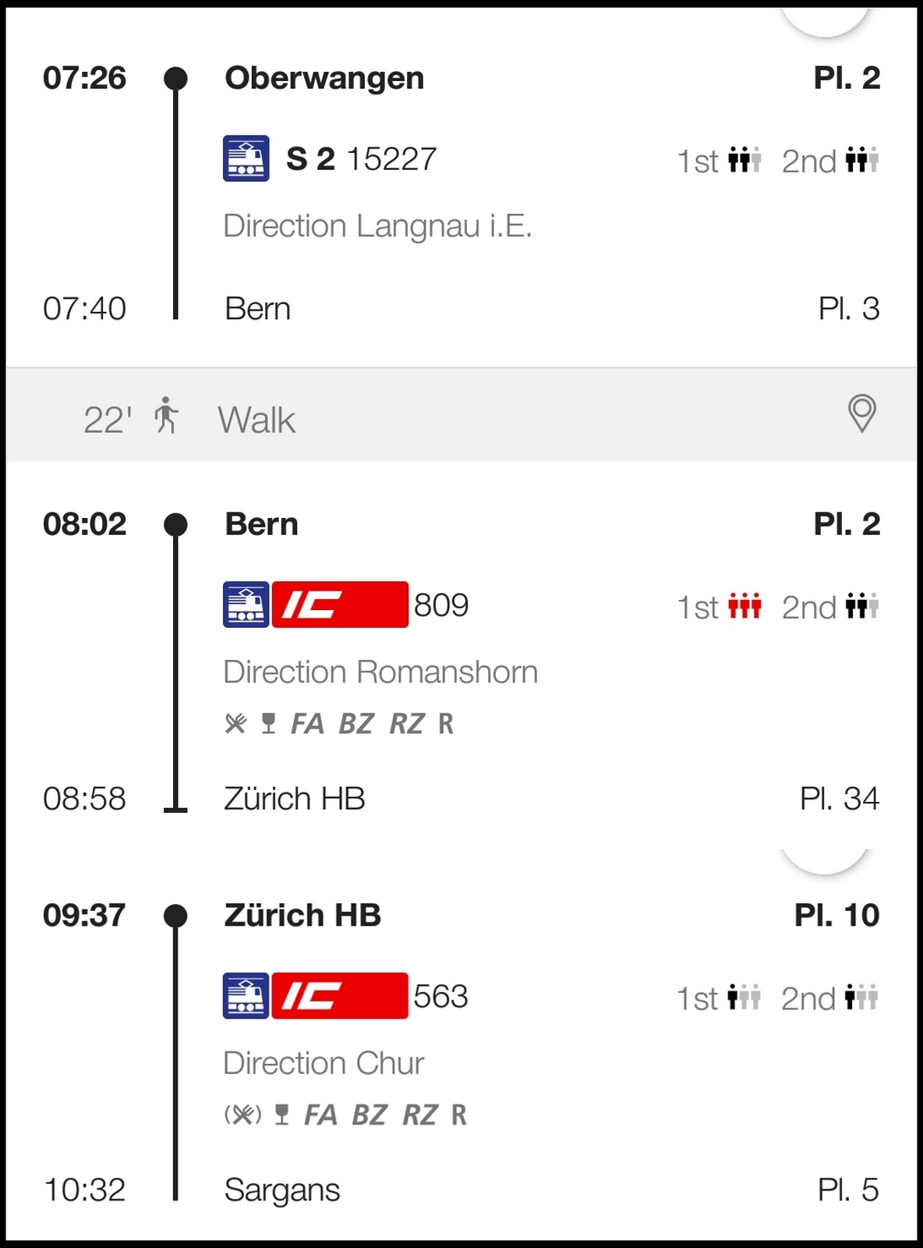The image size is (923, 1248).
Task: Tap wine glass icon under Direction Chur
Action: tap(282, 1115)
